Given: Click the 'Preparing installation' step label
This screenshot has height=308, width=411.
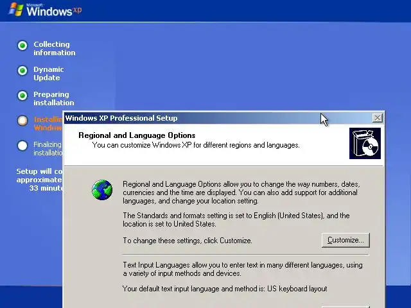Looking at the screenshot, I should 54,98.
